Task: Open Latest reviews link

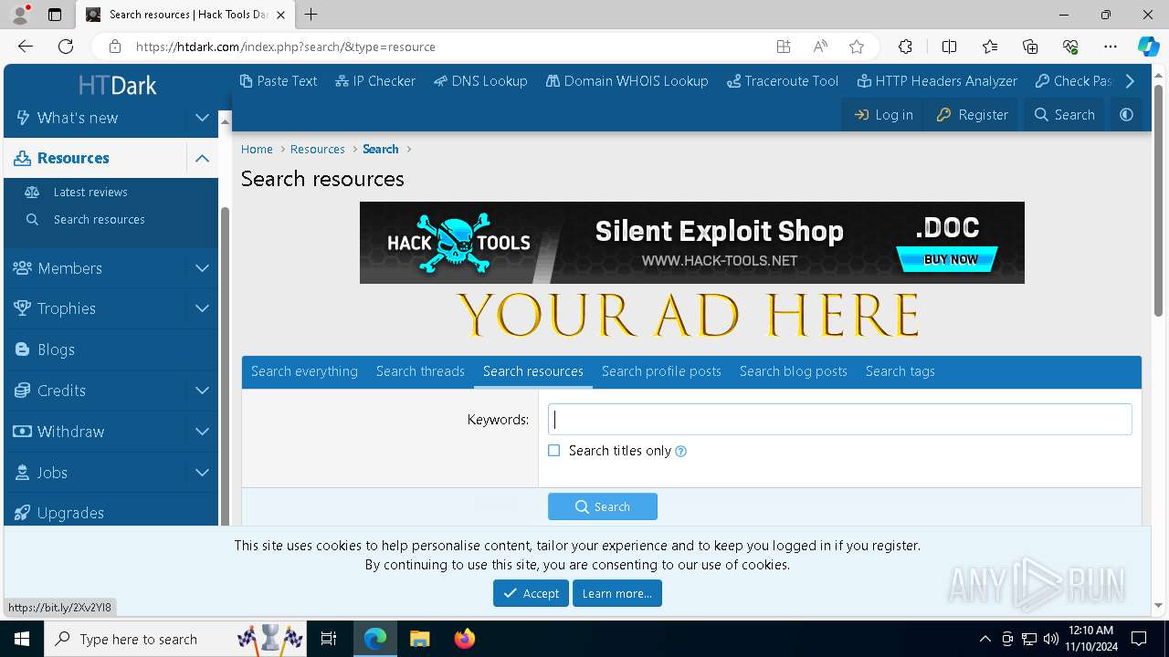Action: tap(90, 193)
